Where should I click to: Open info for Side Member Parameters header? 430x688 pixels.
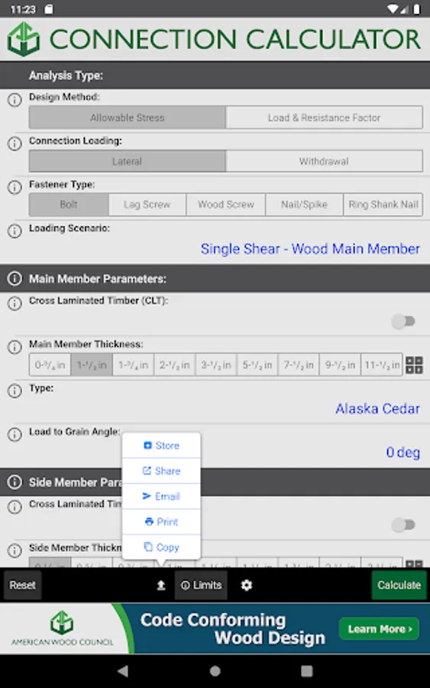[15, 482]
